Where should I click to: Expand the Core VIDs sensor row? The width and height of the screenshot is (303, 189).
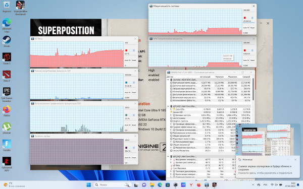(x=171, y=109)
